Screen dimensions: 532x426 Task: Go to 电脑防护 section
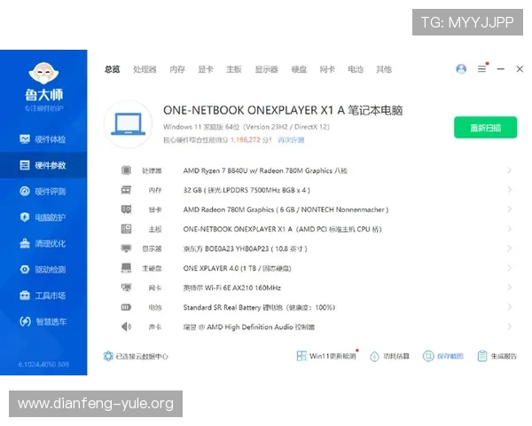pyautogui.click(x=43, y=217)
